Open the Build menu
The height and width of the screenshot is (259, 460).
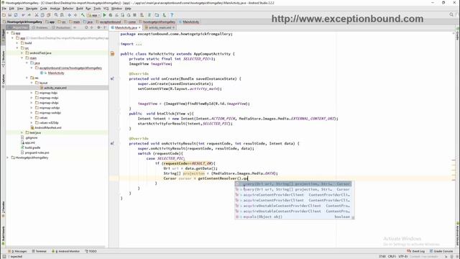point(80,9)
